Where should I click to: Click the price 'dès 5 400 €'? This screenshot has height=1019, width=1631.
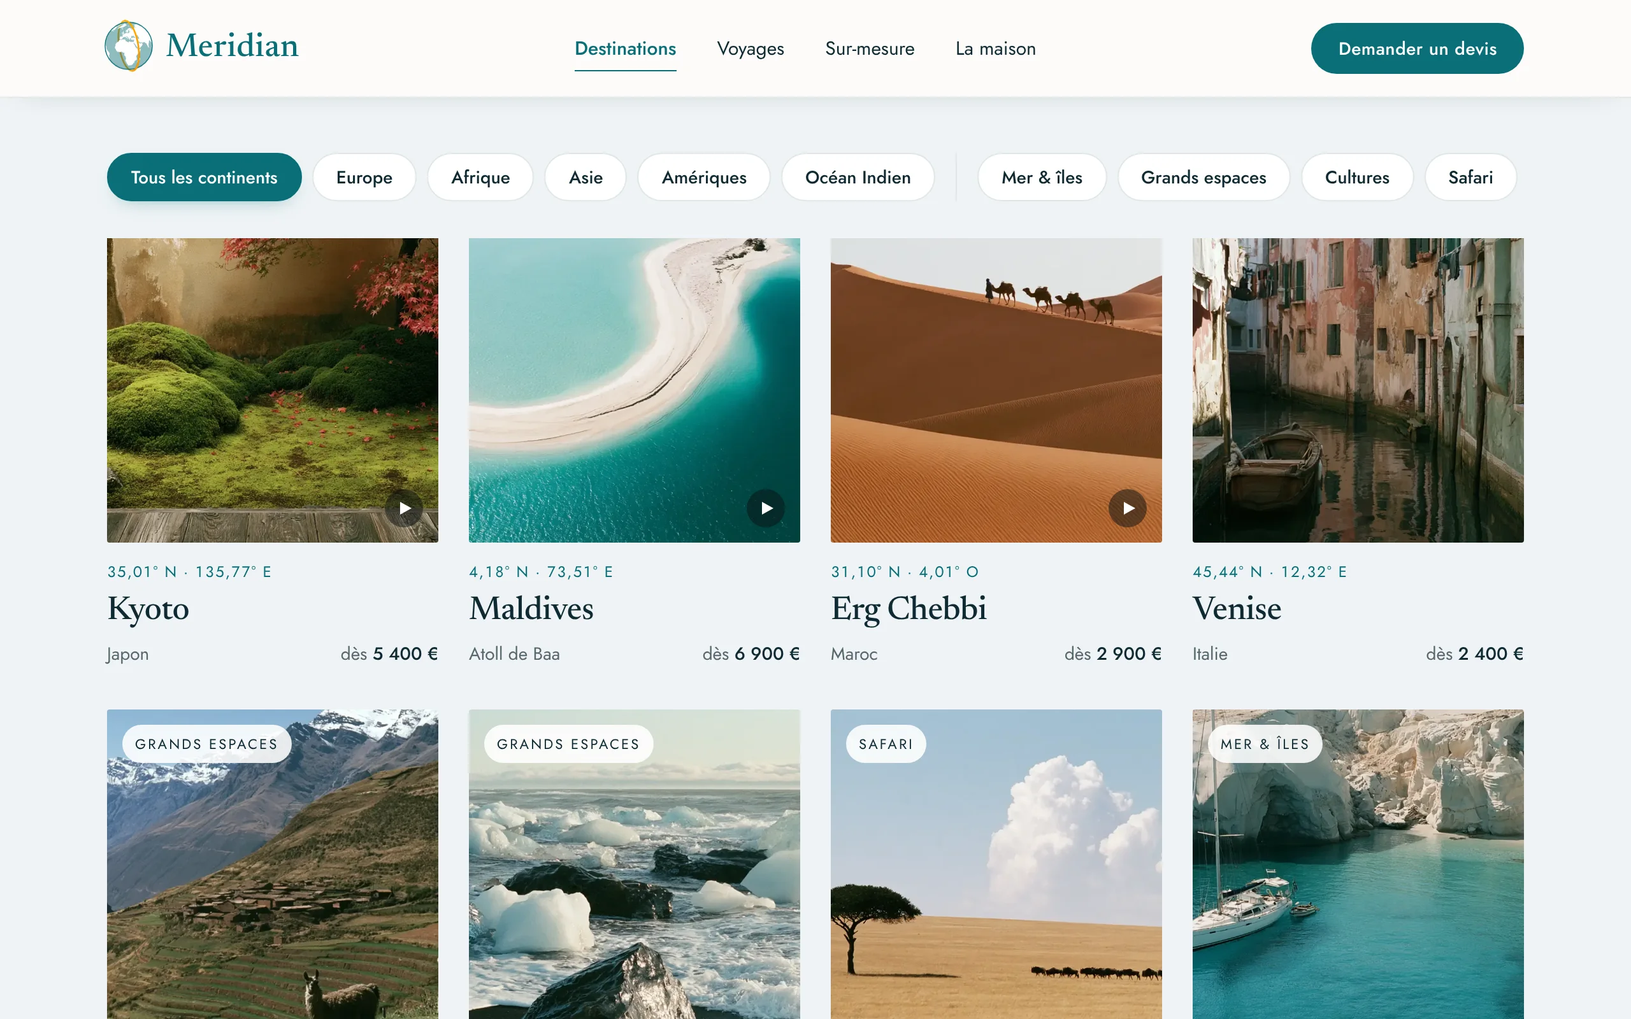click(389, 653)
